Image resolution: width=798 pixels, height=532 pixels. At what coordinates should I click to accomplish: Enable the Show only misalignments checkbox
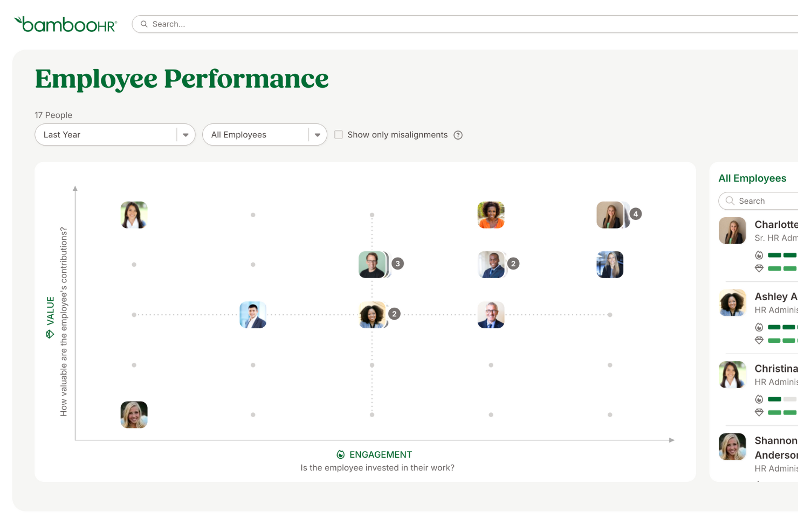point(339,134)
